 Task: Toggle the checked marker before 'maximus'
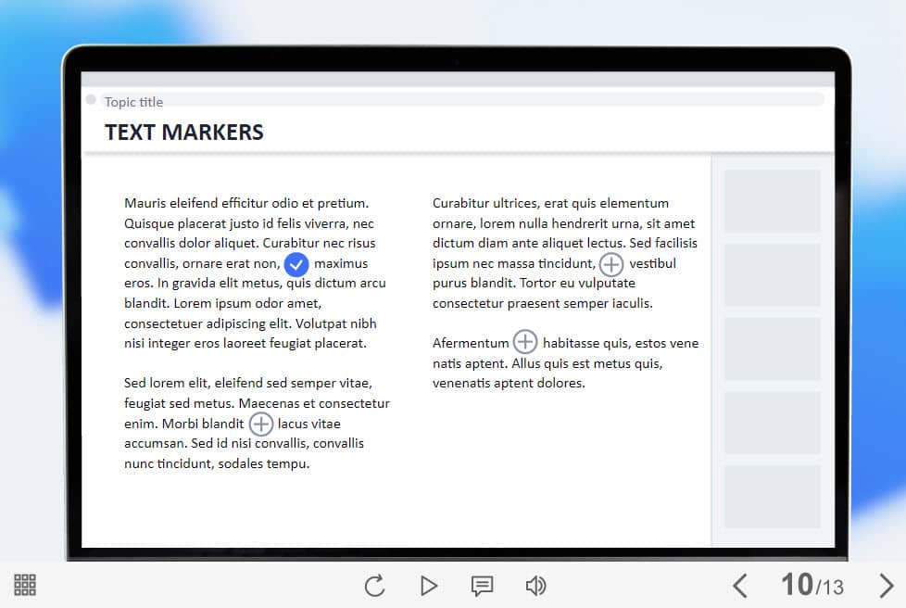tap(296, 264)
